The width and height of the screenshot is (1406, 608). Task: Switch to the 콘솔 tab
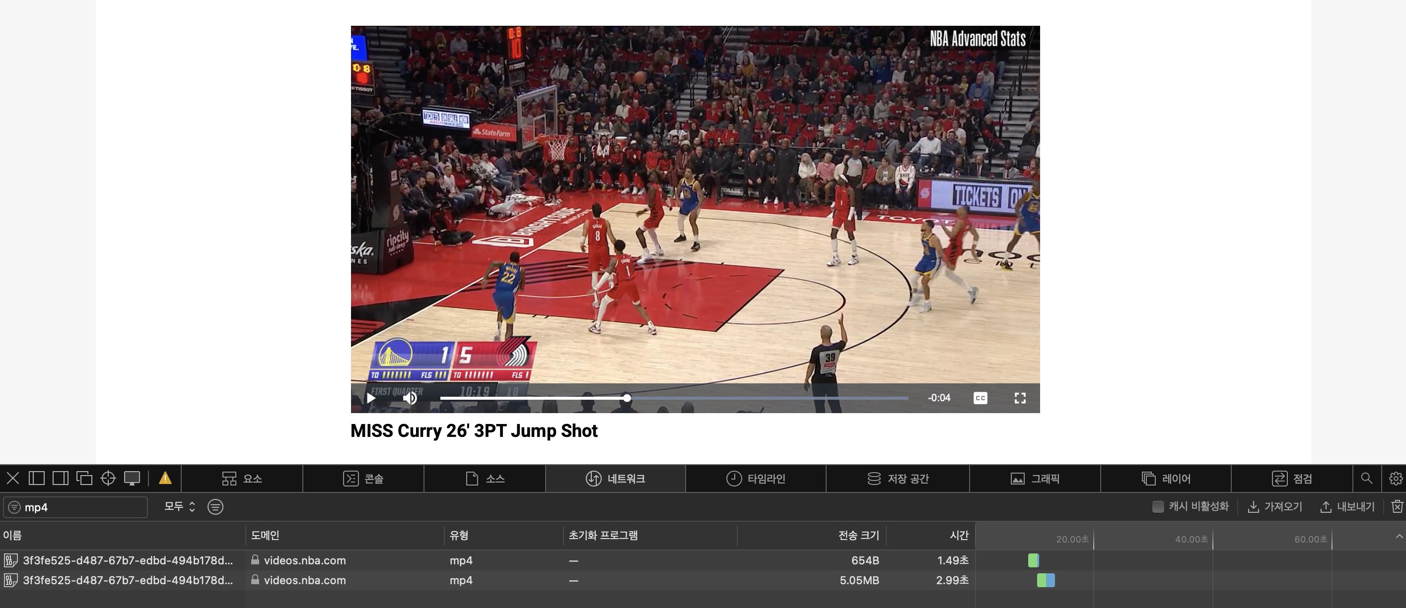tap(363, 478)
